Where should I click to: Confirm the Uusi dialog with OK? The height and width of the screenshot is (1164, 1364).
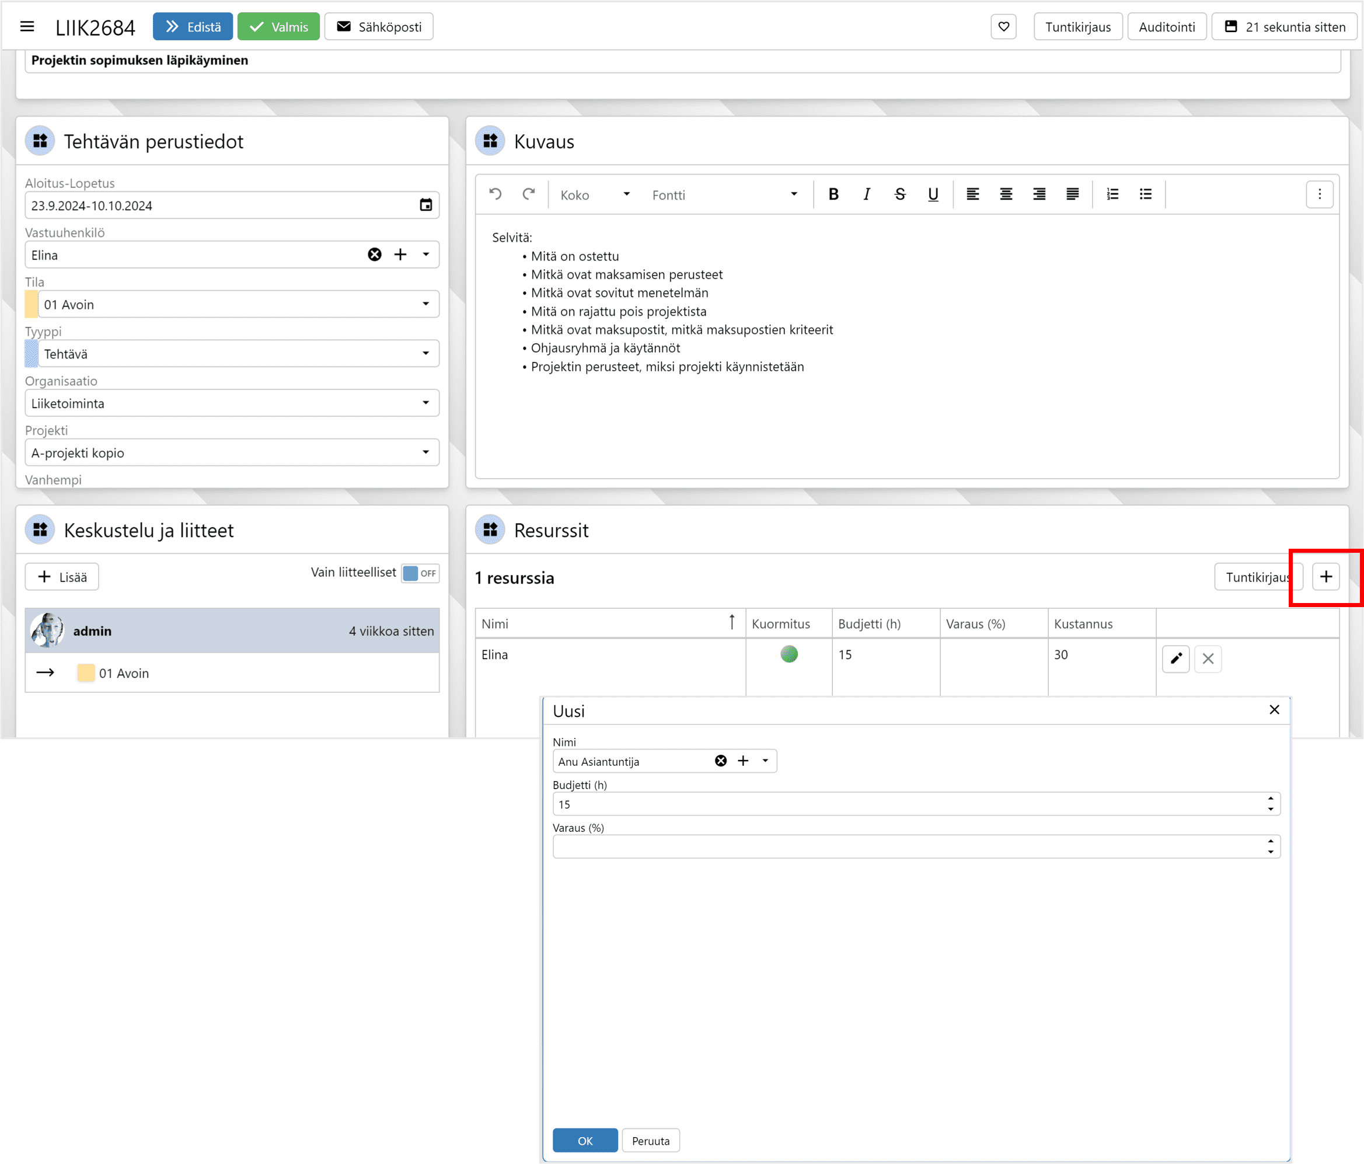point(585,1140)
